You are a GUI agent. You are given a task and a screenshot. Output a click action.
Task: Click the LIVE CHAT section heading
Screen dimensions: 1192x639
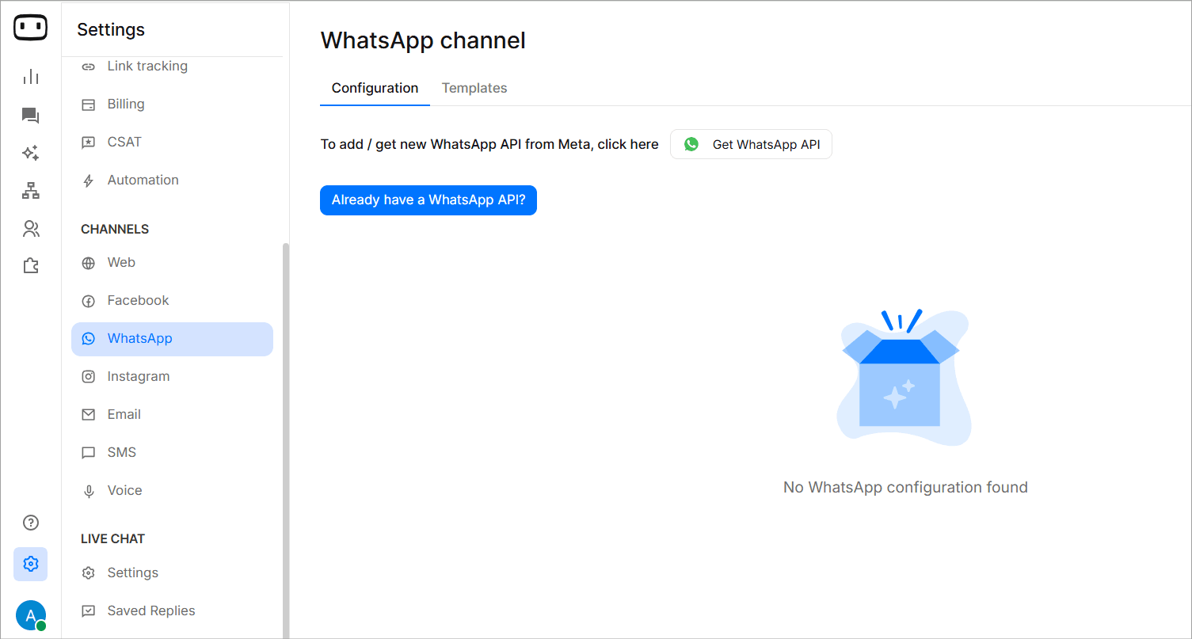[112, 538]
